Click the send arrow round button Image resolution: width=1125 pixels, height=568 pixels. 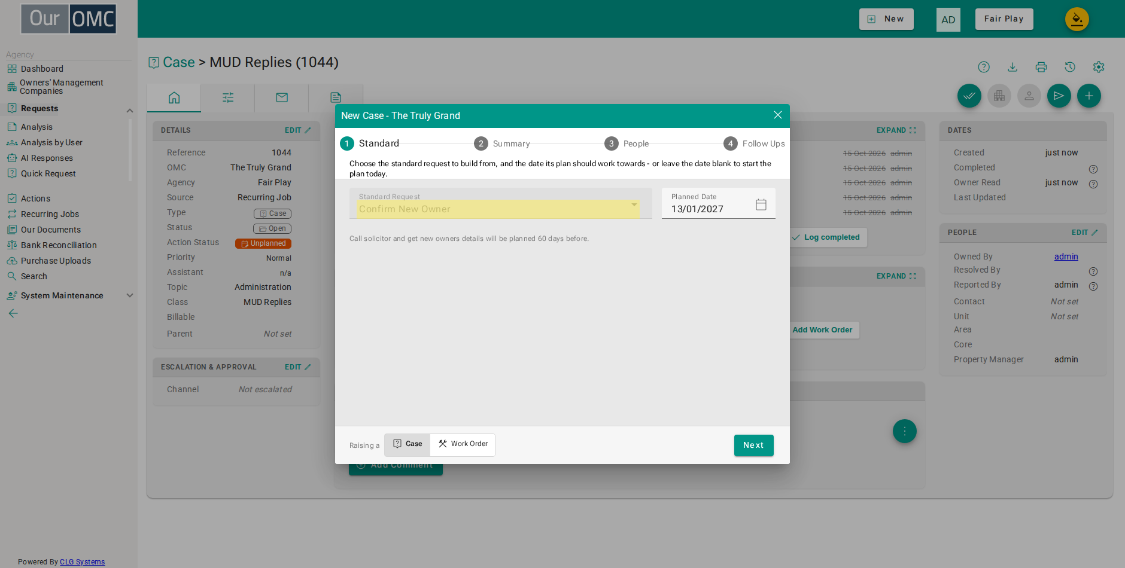[1059, 96]
